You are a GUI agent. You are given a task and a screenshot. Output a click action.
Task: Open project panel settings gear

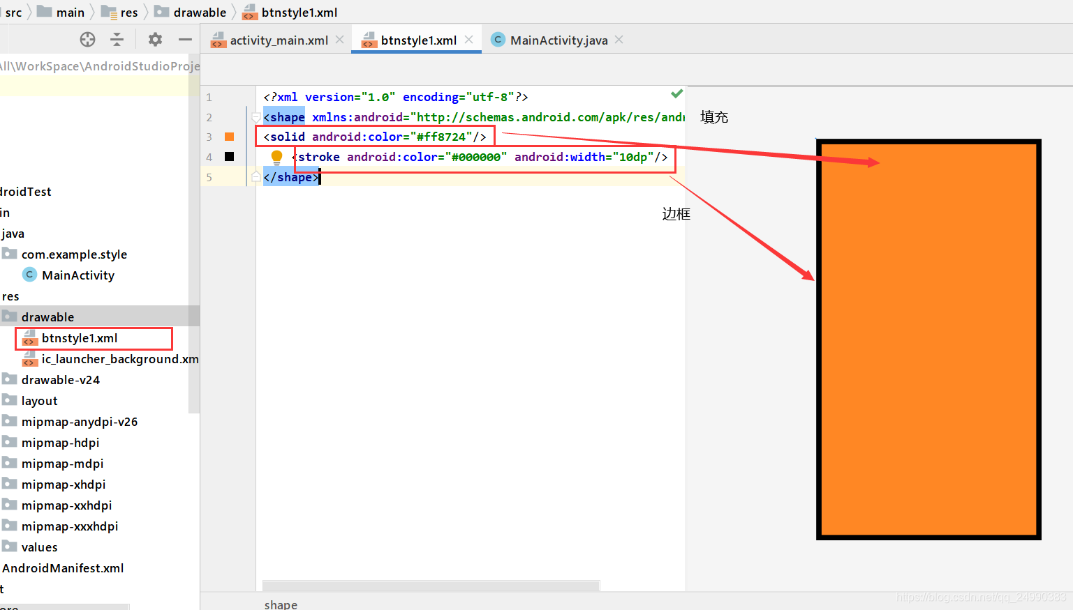pyautogui.click(x=155, y=40)
